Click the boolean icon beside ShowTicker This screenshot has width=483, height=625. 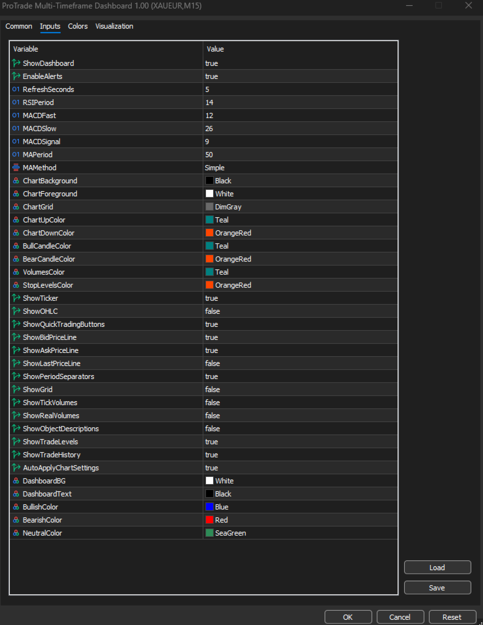(x=16, y=298)
